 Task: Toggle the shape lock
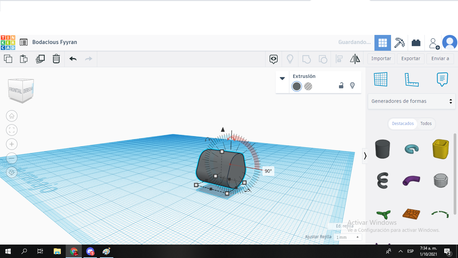click(341, 86)
